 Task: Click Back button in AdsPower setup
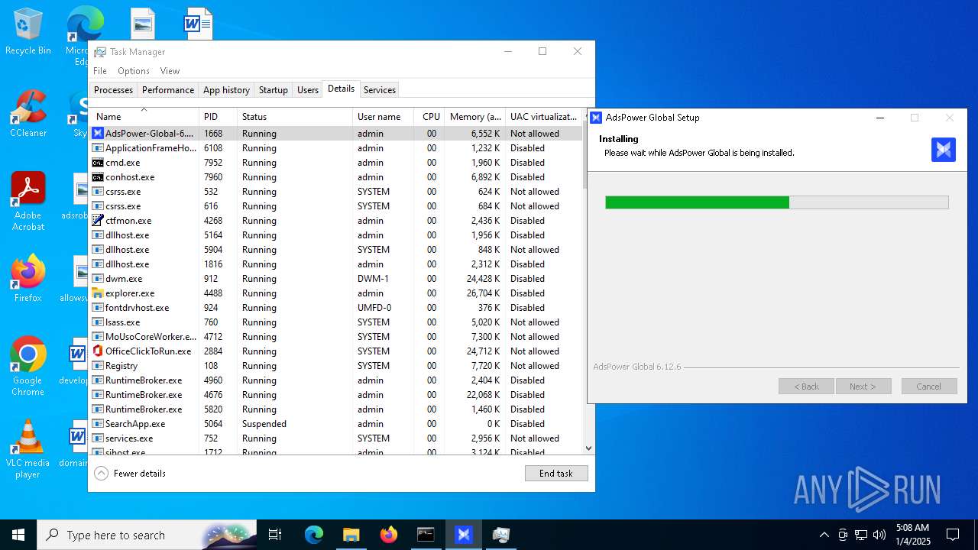pyautogui.click(x=806, y=387)
